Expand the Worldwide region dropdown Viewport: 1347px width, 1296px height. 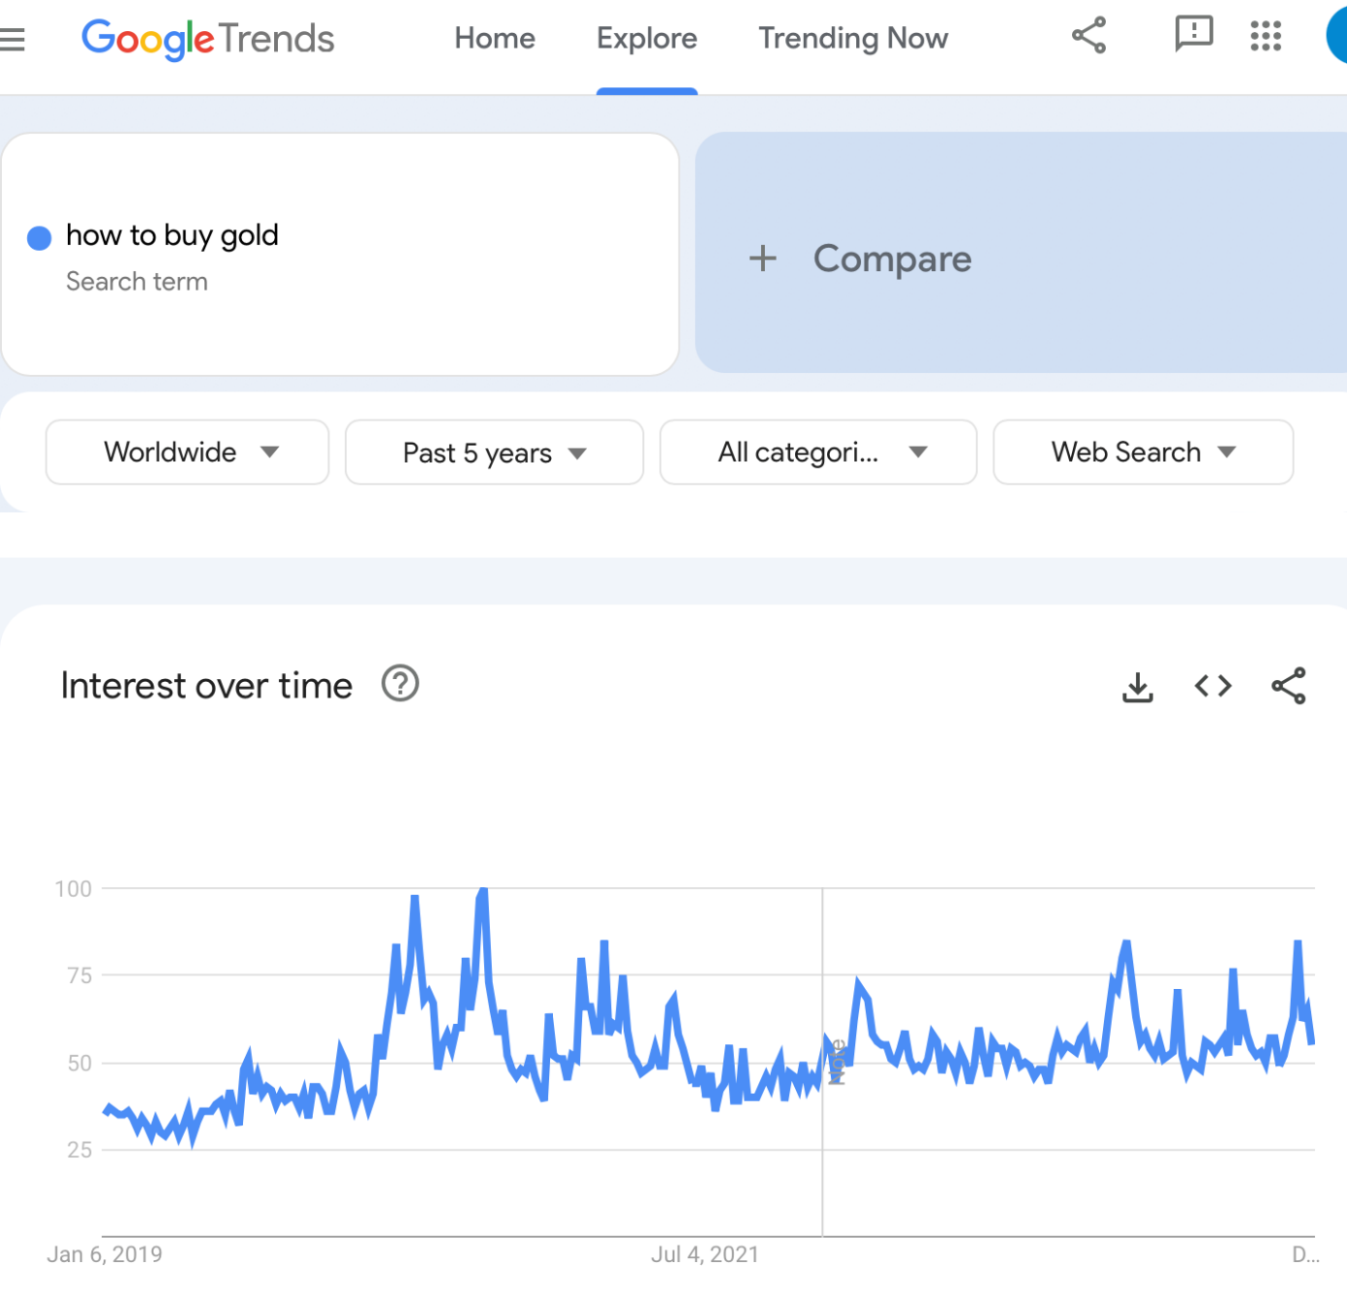click(x=188, y=452)
